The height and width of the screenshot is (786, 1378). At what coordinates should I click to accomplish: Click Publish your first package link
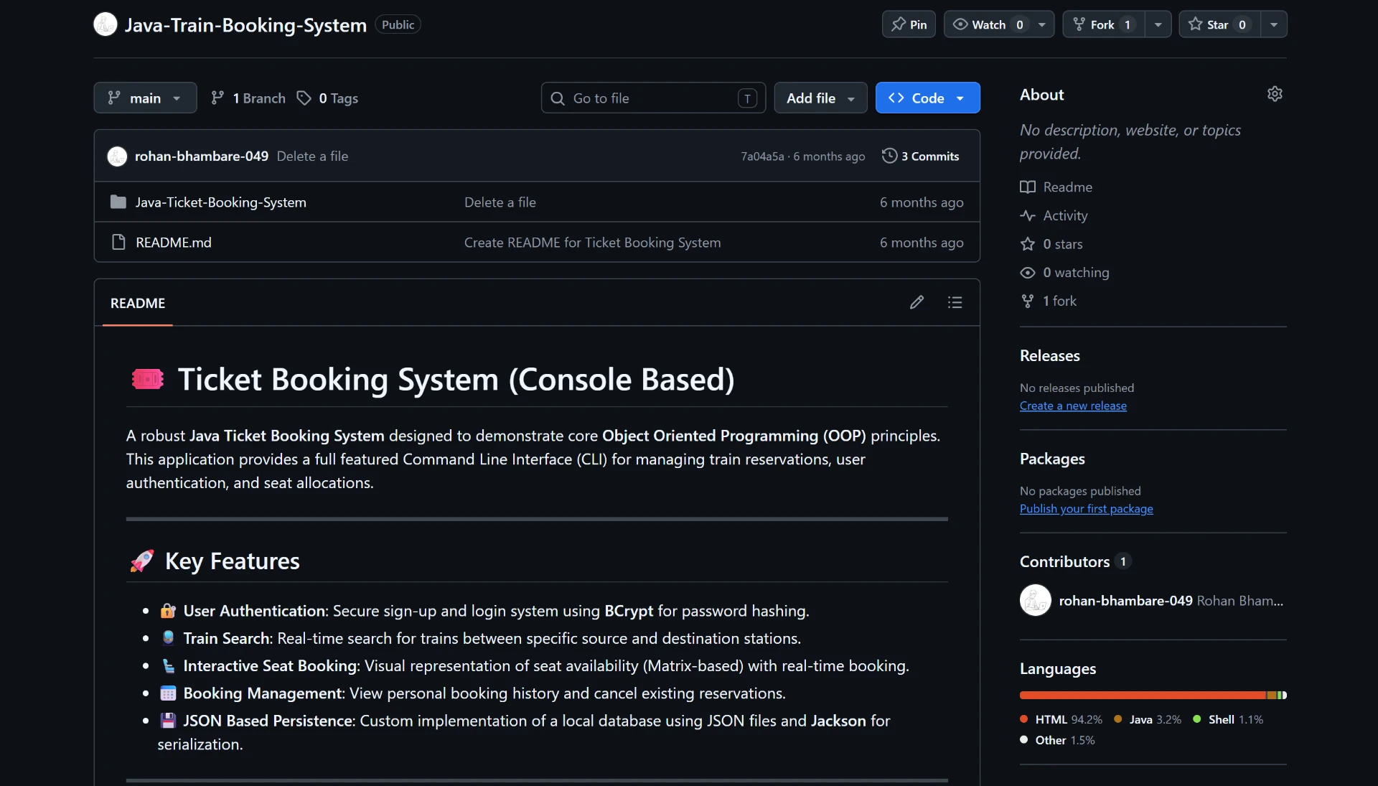(1086, 509)
